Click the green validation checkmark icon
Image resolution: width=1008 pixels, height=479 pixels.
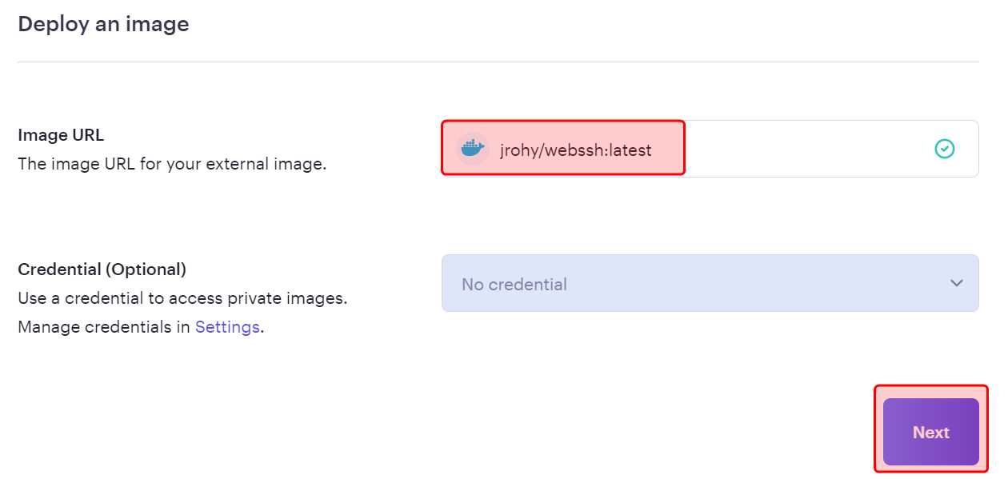[x=945, y=149]
